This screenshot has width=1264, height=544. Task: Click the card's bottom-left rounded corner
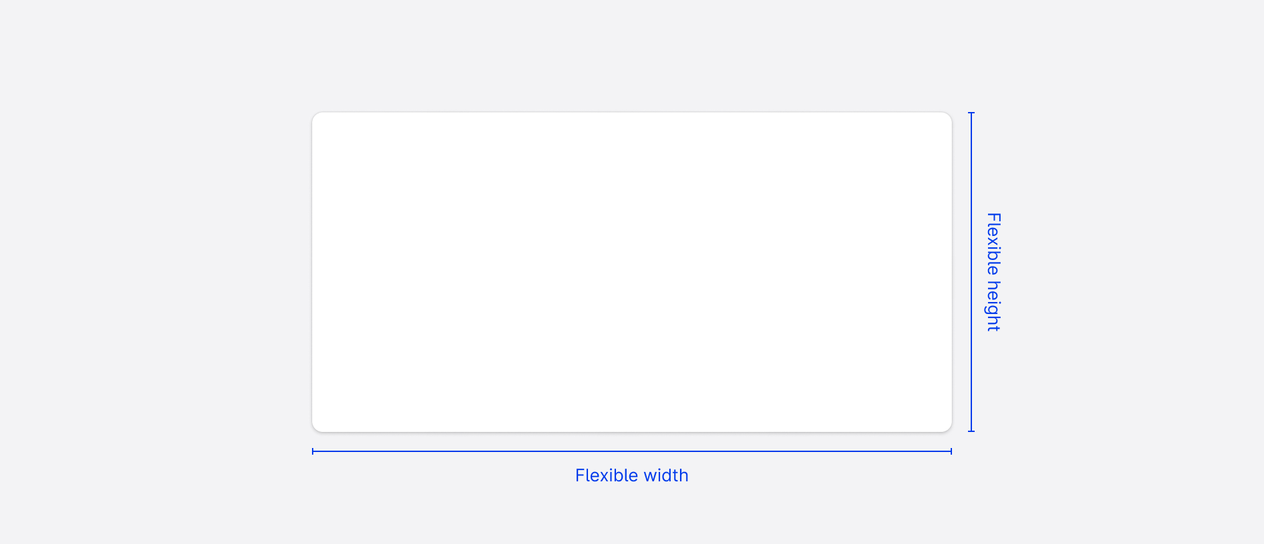coord(315,428)
